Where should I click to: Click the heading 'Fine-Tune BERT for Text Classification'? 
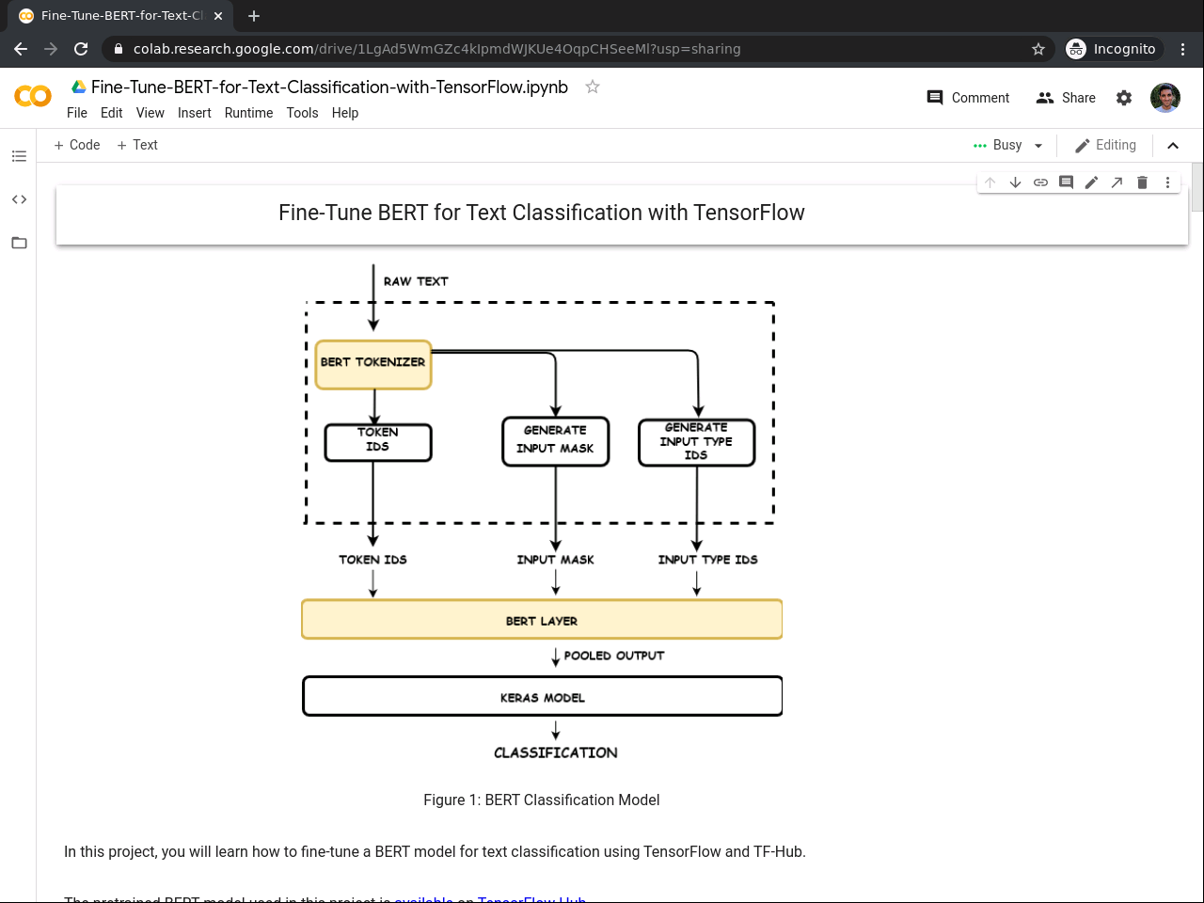point(542,213)
